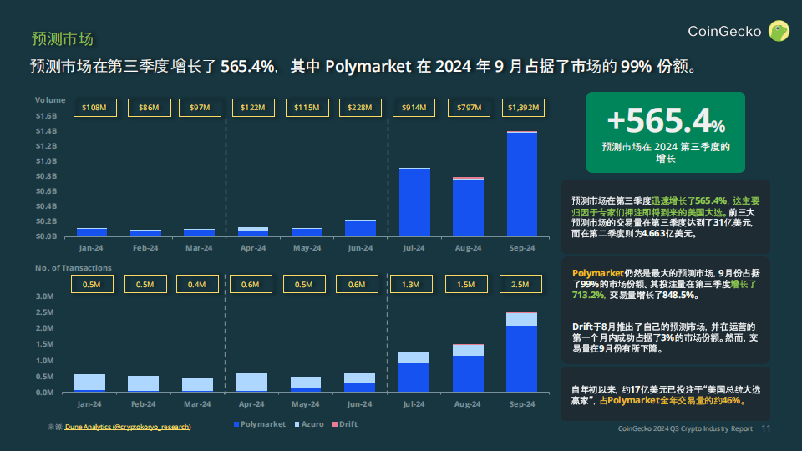The width and height of the screenshot is (802, 451).
Task: Click the Polymarket legend color swatch
Action: pos(236,424)
